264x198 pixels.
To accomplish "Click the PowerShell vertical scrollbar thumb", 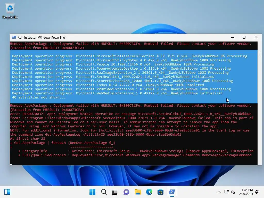I will (260, 54).
